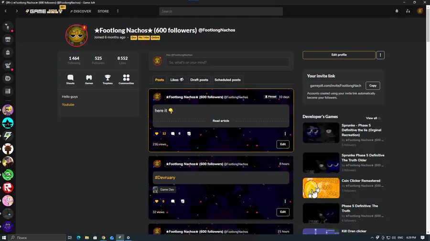Switch to the Scheduled posts tab
This screenshot has width=430, height=241.
227,80
